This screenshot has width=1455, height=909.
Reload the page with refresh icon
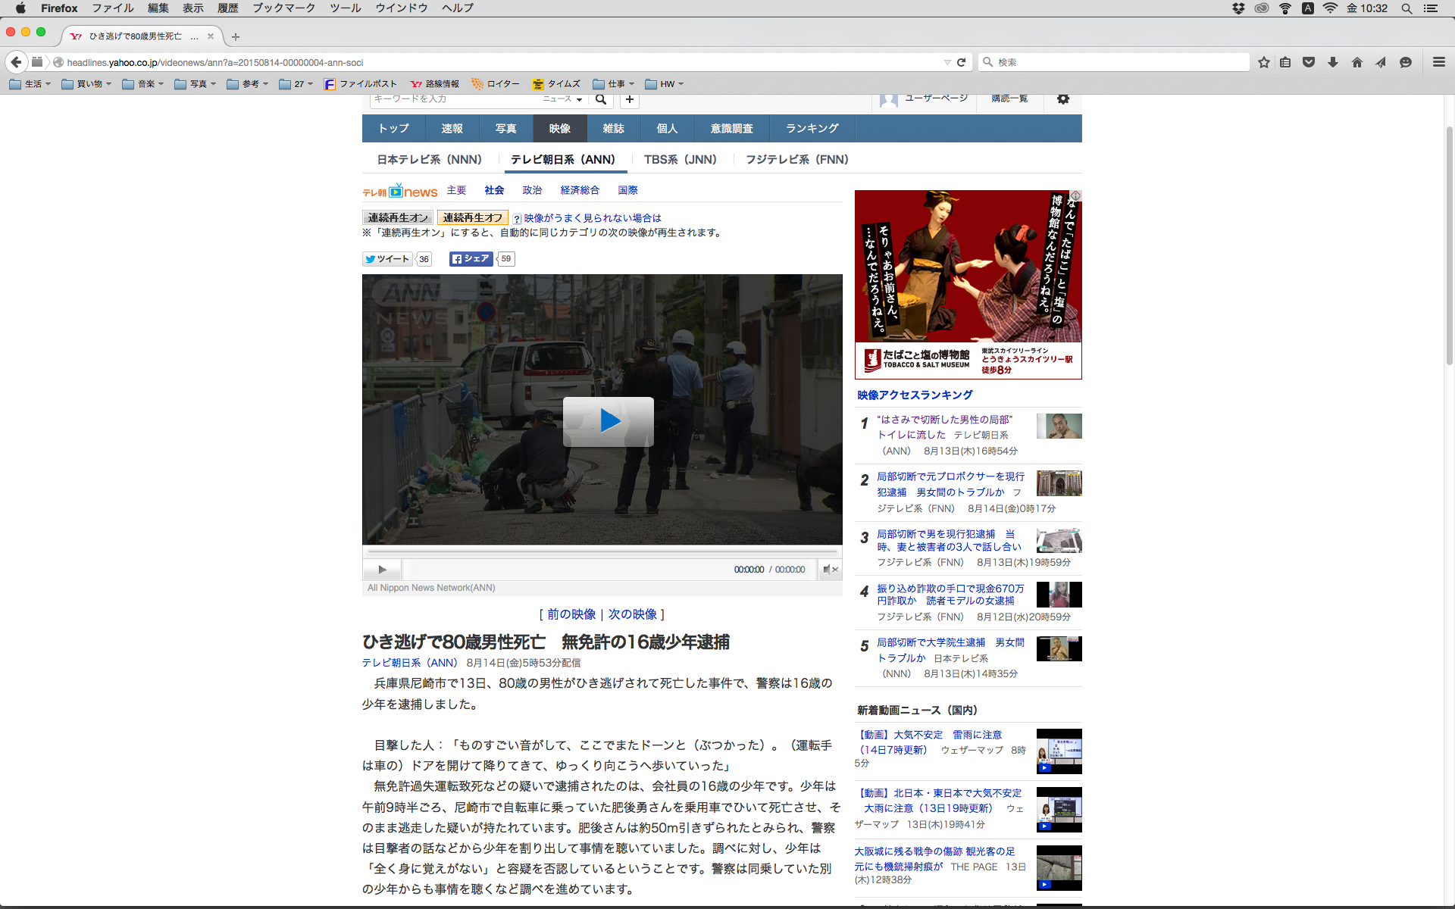962,62
